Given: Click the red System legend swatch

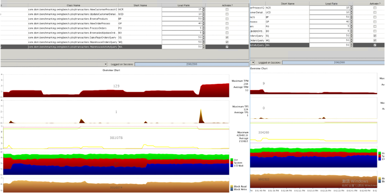Looking at the screenshot, I should 232,163.
